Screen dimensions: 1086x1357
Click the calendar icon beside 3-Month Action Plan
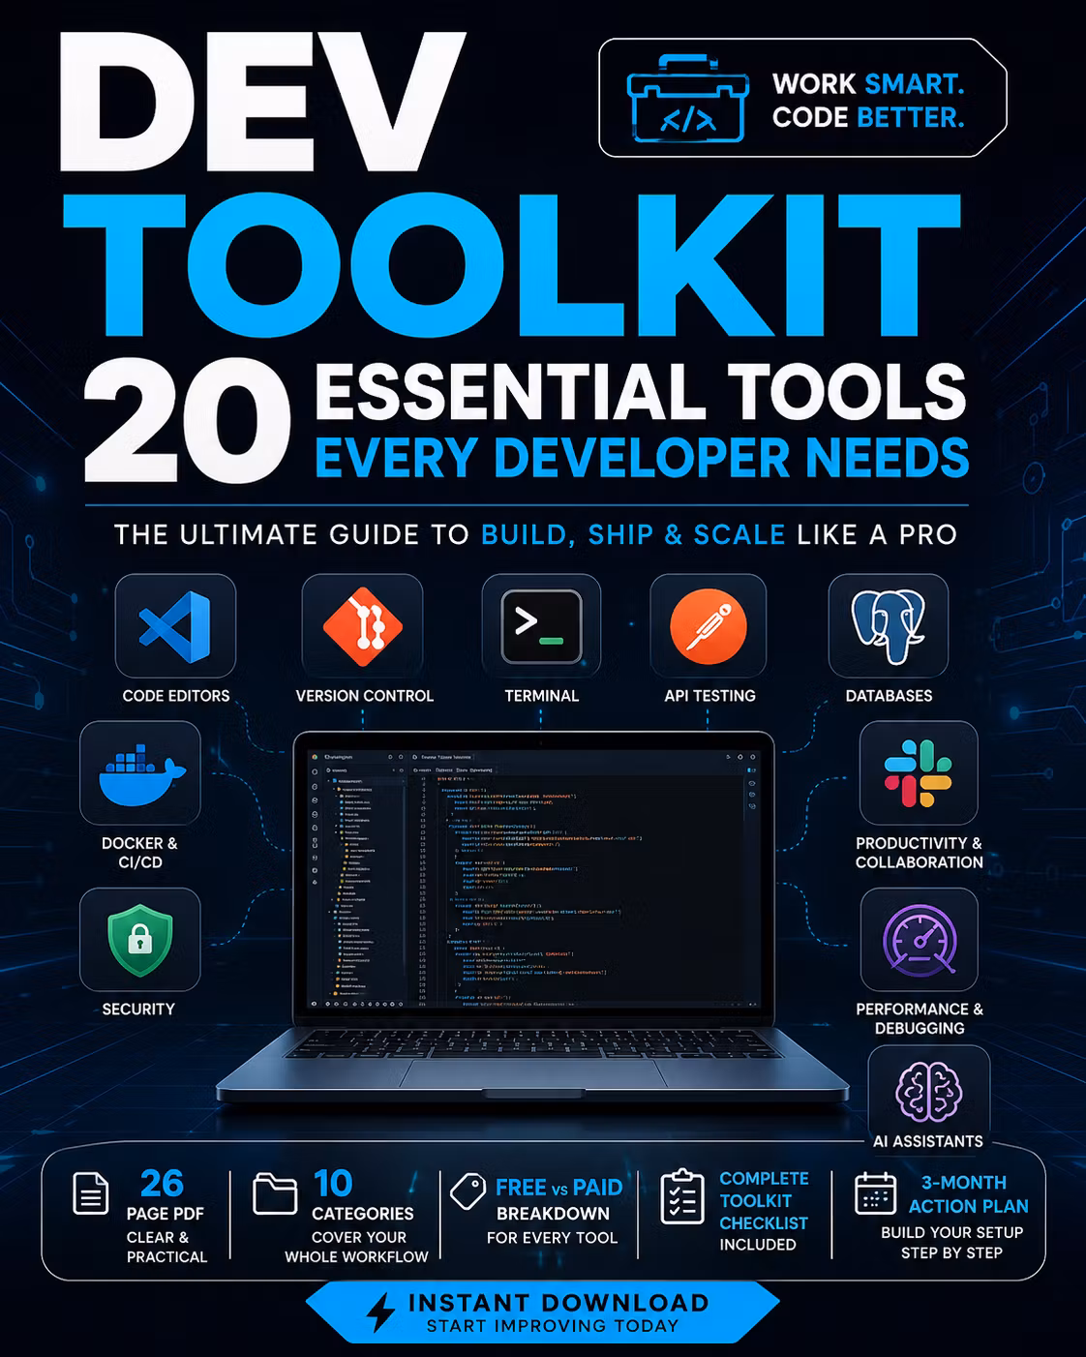pyautogui.click(x=876, y=1193)
